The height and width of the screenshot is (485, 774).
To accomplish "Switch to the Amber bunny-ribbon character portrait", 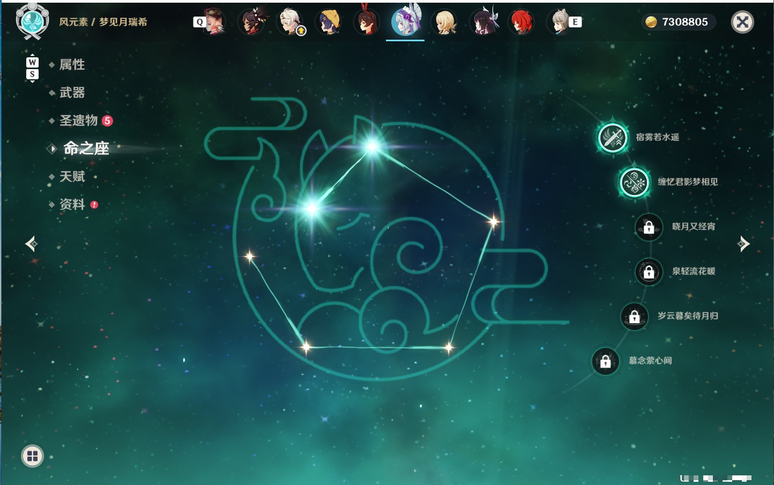I will pos(367,23).
